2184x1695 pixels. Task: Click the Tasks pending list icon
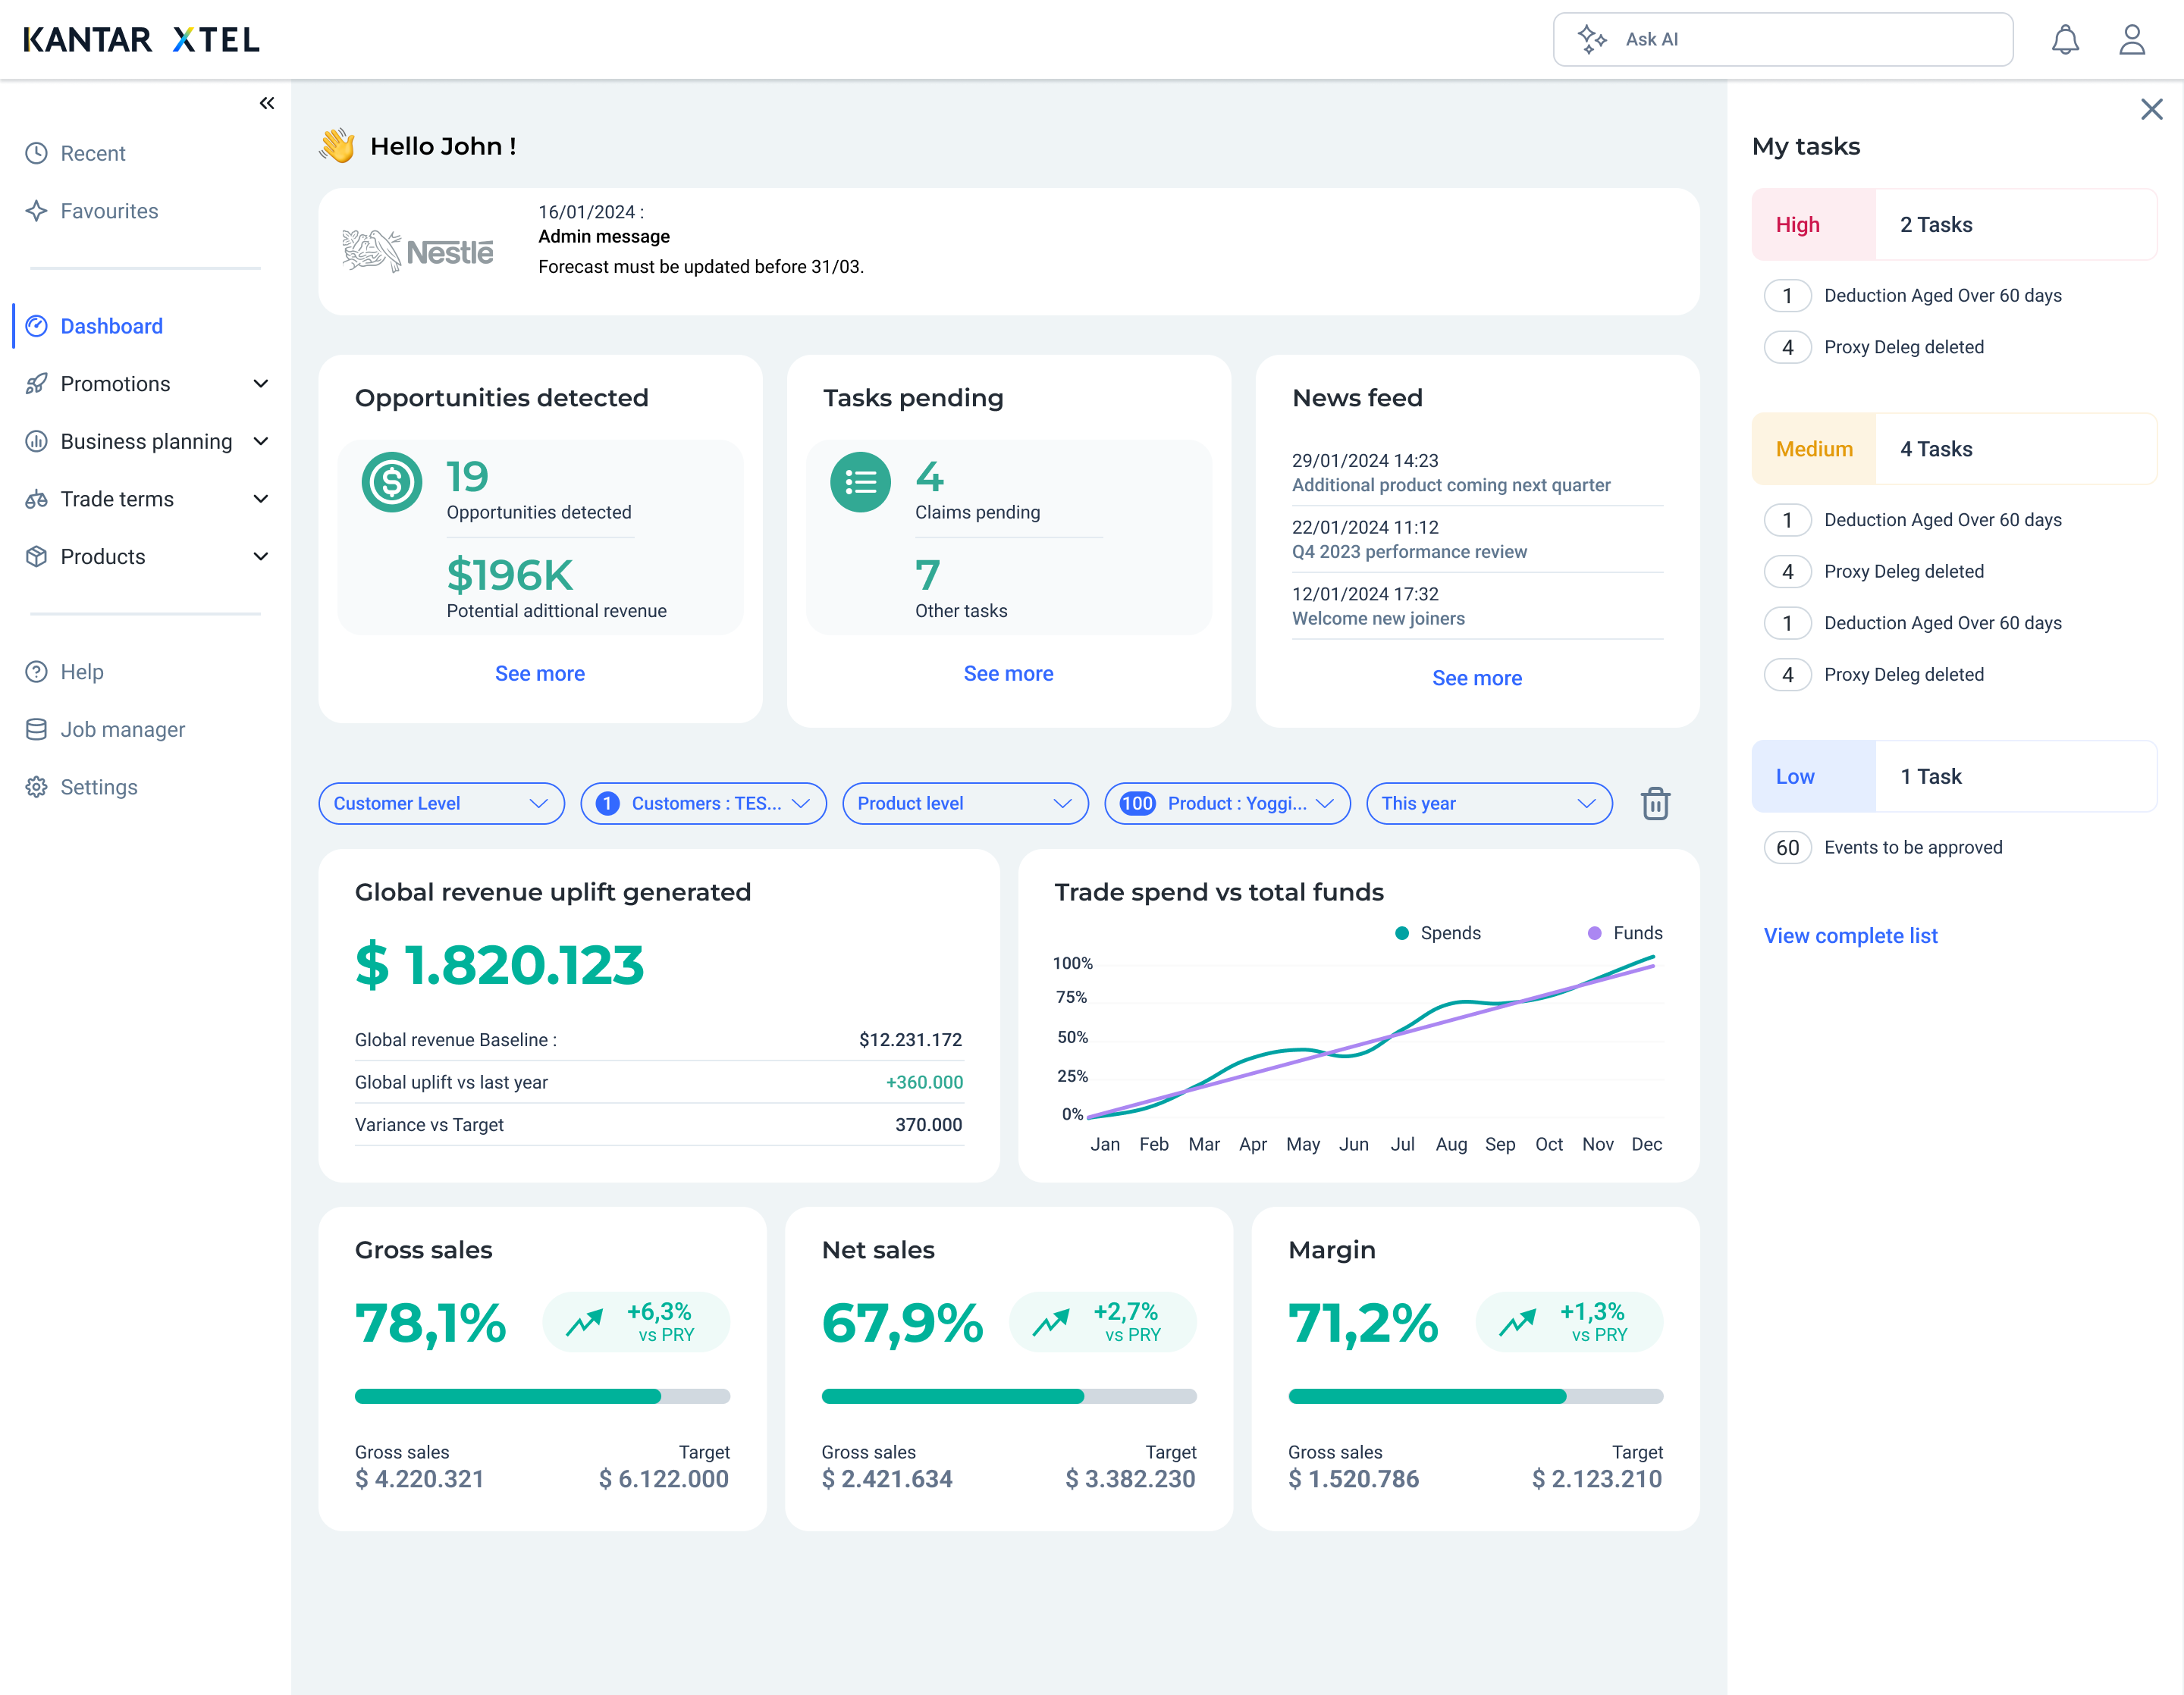pyautogui.click(x=859, y=483)
